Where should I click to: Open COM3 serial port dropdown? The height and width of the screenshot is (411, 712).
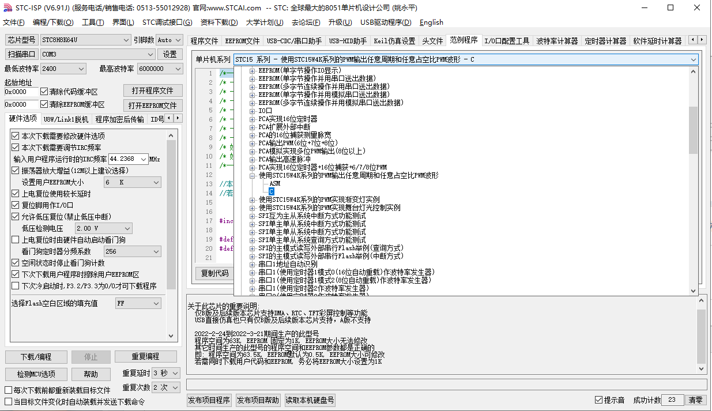[98, 54]
